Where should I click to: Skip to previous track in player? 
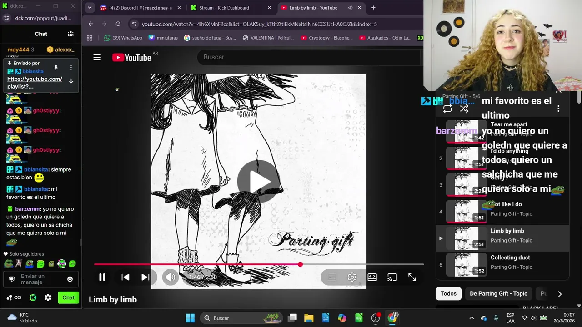pyautogui.click(x=125, y=277)
